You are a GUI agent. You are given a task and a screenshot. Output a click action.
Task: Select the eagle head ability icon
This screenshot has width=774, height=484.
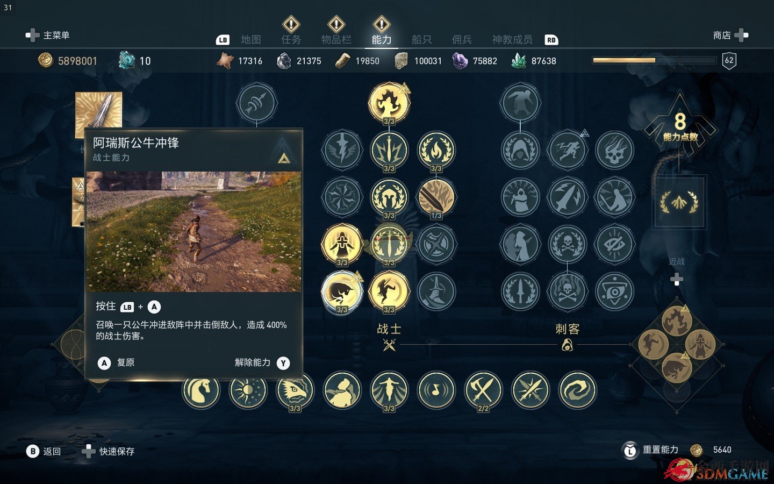pos(295,389)
